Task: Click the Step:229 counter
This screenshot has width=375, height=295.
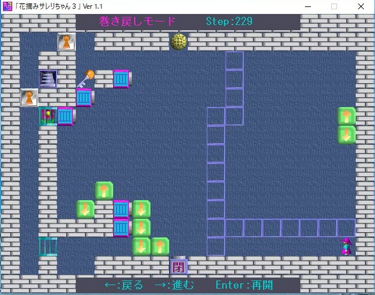Action: (x=229, y=22)
